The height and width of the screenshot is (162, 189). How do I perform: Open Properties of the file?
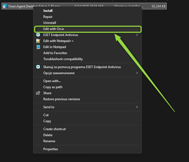[x=50, y=149]
